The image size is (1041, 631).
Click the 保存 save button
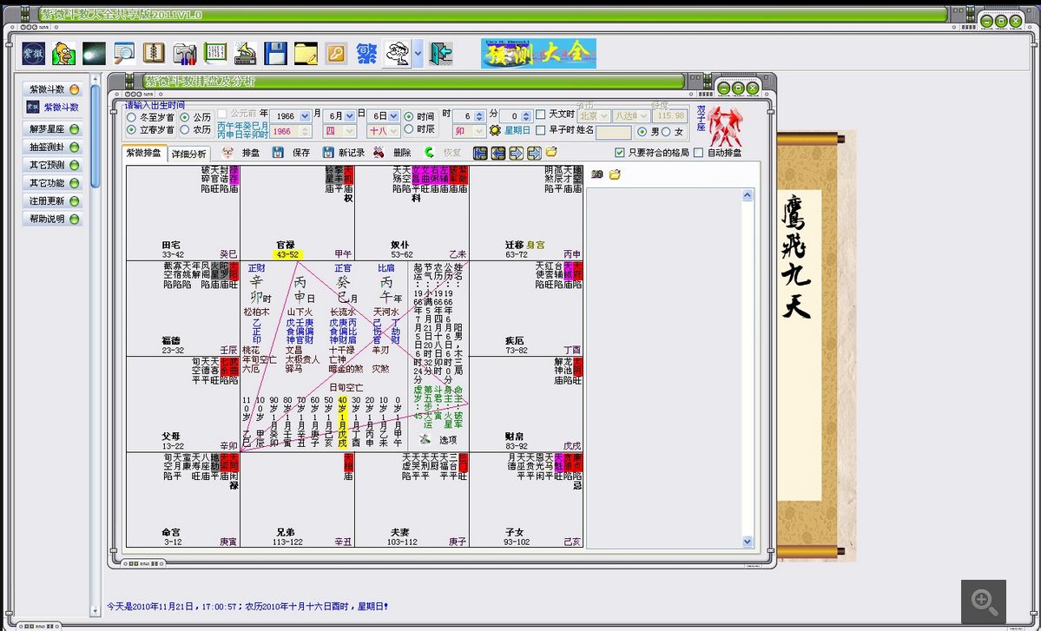[292, 153]
